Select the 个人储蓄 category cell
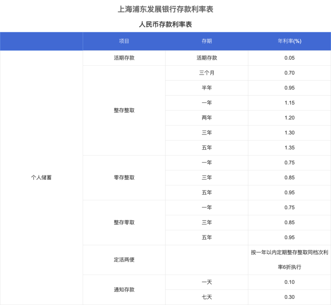 coord(41,178)
